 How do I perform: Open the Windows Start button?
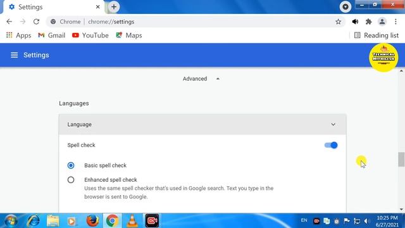point(11,221)
